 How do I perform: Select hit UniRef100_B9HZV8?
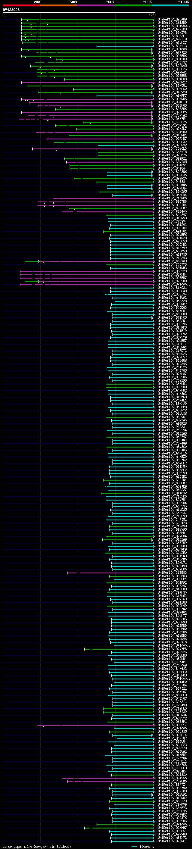point(172,33)
